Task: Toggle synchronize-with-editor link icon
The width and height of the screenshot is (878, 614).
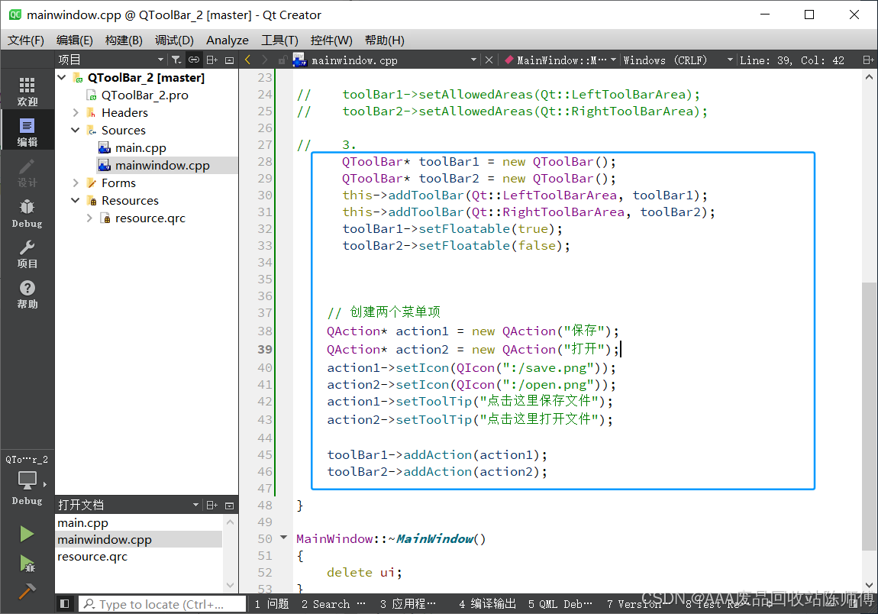Action: click(x=193, y=60)
